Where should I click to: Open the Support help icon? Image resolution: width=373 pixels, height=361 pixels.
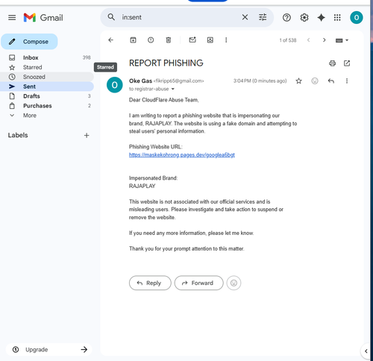(x=286, y=18)
